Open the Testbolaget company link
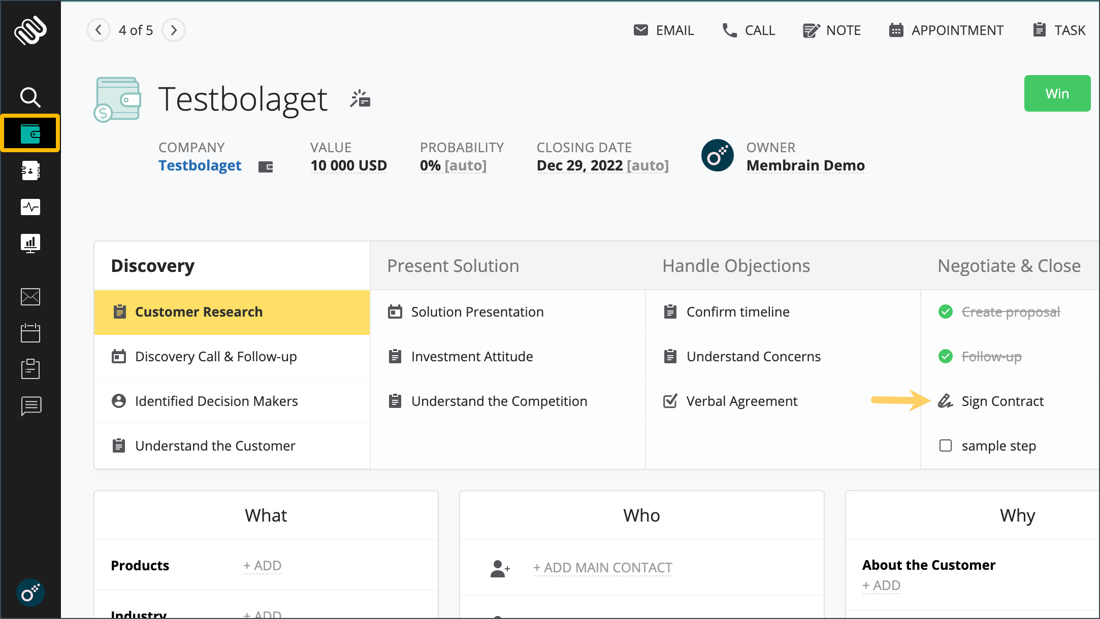 200,165
